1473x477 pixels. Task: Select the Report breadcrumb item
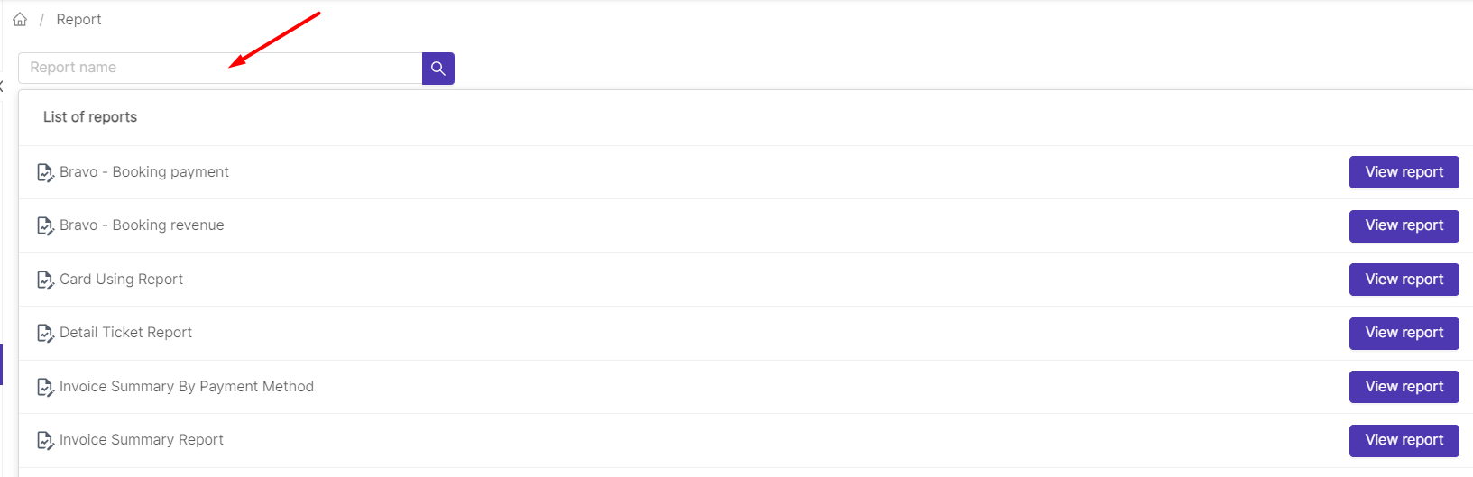point(78,19)
